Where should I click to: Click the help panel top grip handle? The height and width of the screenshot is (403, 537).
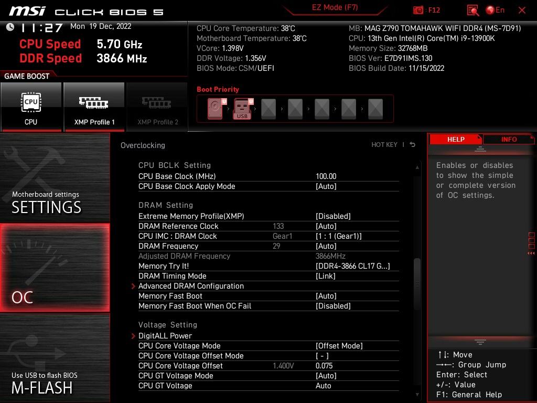tap(480, 149)
